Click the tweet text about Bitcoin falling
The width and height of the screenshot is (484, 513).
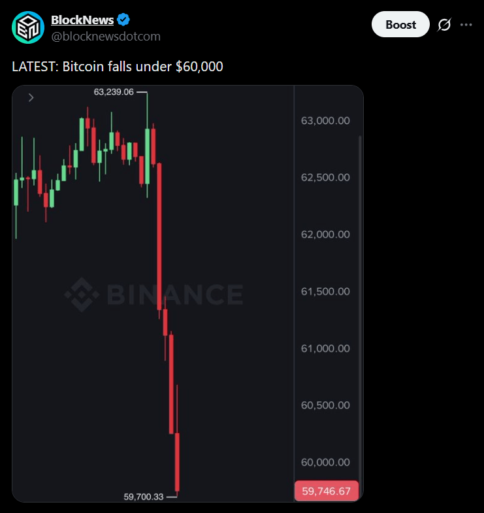point(118,67)
